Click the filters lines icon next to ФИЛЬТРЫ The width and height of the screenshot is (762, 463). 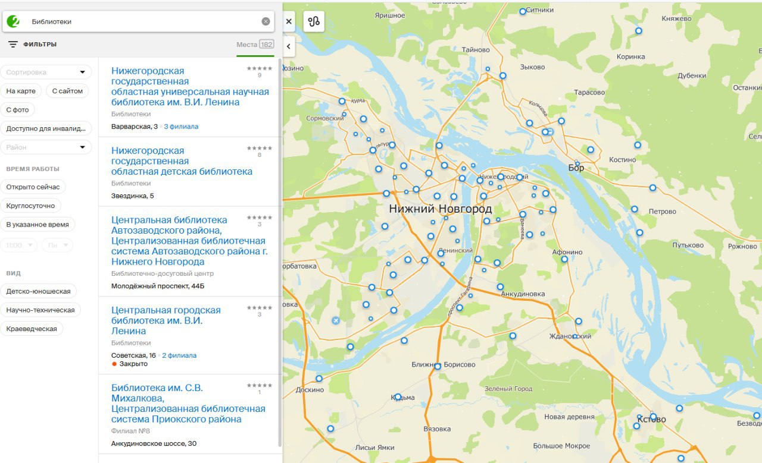pyautogui.click(x=13, y=45)
